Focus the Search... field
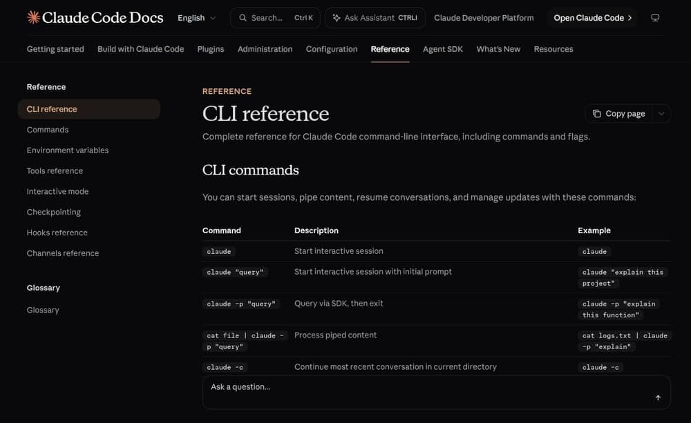The image size is (691, 423). tap(276, 18)
